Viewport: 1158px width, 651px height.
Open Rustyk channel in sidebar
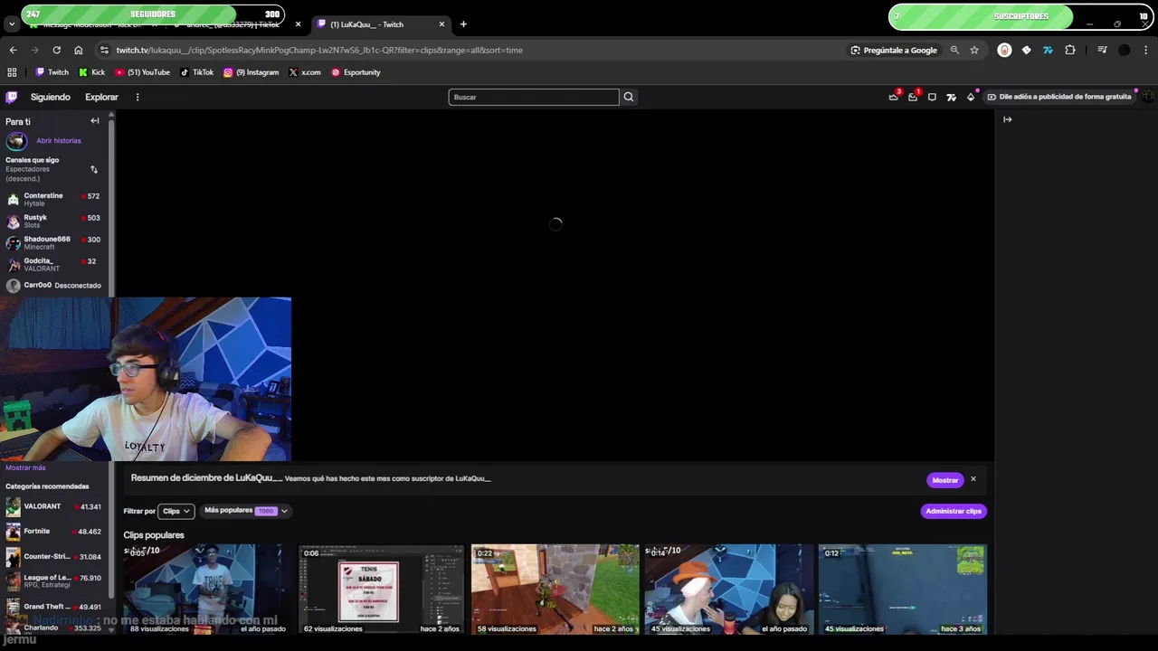click(54, 221)
